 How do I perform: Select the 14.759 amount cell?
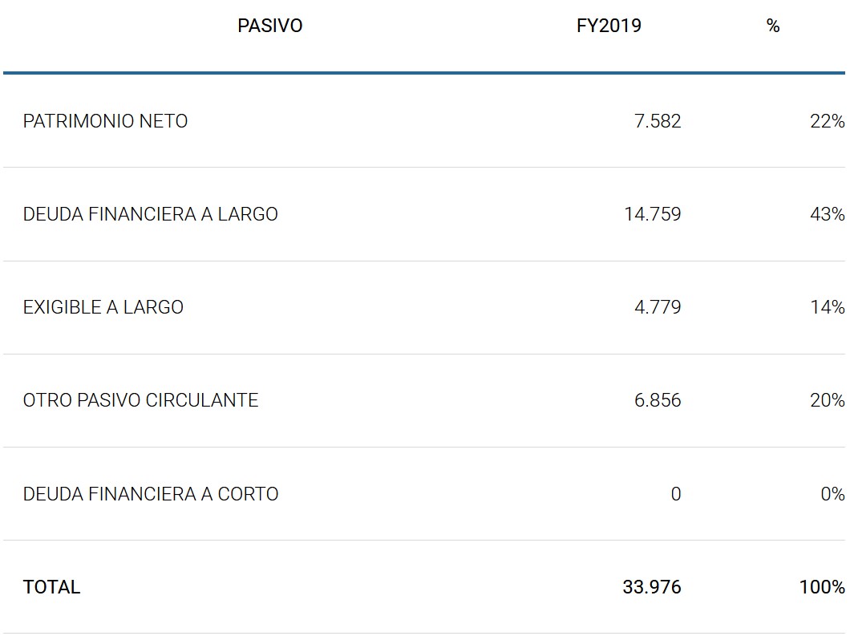click(x=652, y=214)
